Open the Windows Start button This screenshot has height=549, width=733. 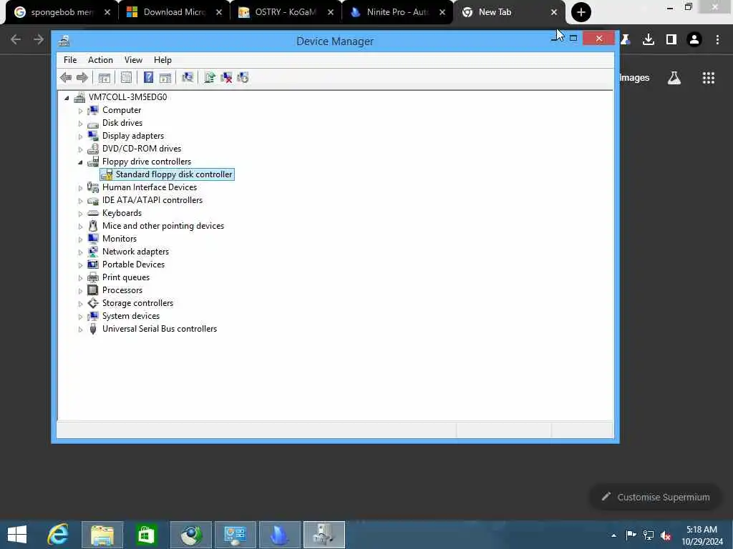pyautogui.click(x=17, y=535)
